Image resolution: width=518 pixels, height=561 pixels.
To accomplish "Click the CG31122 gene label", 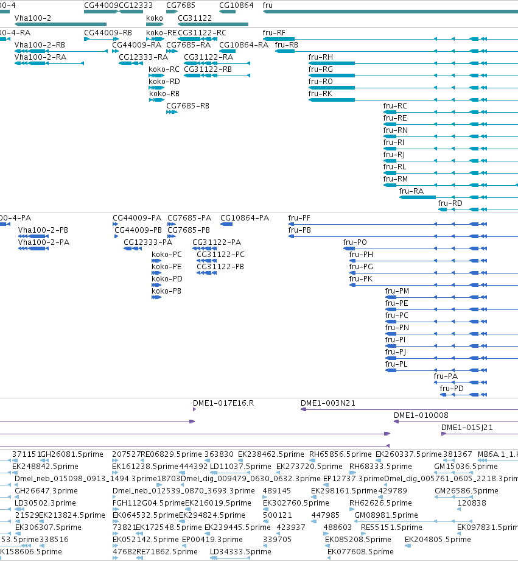I will click(x=195, y=18).
